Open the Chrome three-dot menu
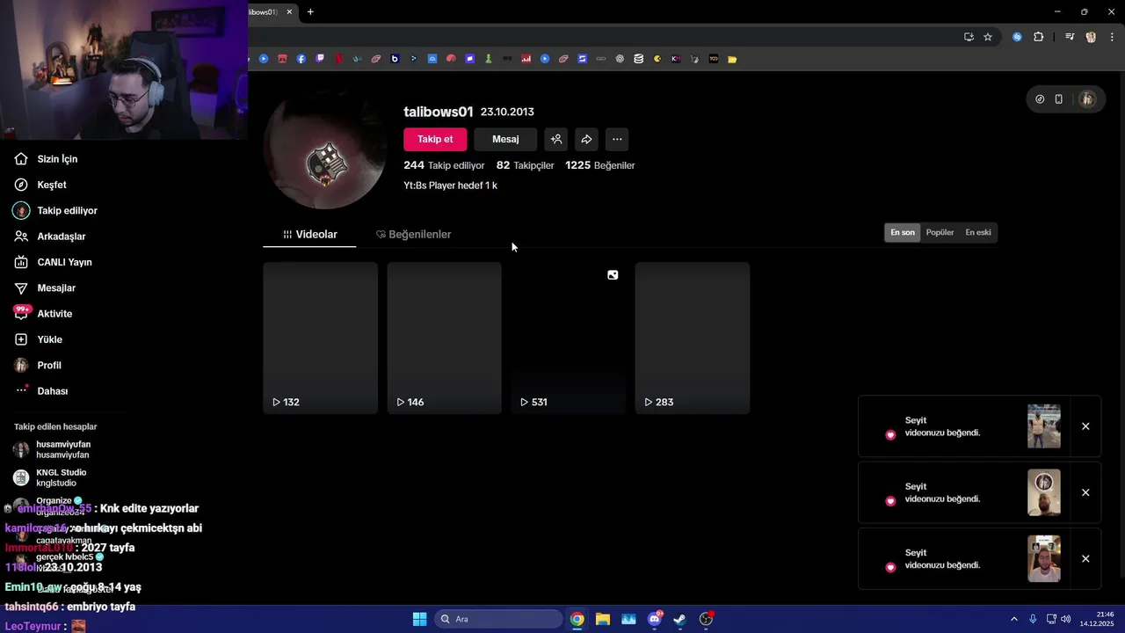The width and height of the screenshot is (1125, 633). pyautogui.click(x=1112, y=37)
